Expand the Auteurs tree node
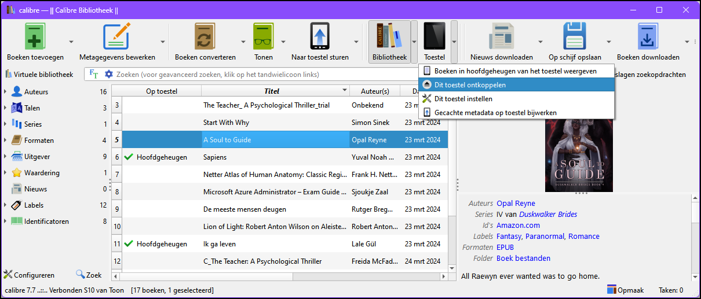The image size is (701, 299). (x=5, y=91)
